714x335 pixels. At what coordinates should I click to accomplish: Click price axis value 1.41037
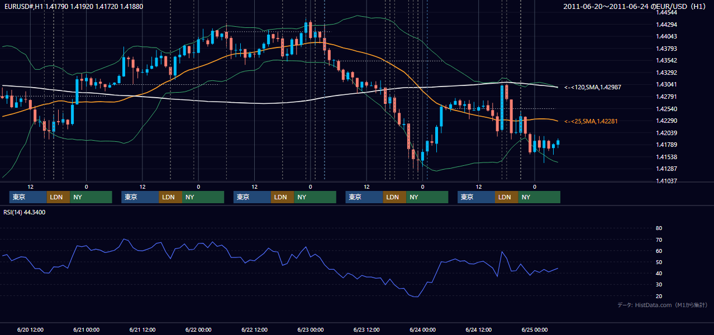666,181
